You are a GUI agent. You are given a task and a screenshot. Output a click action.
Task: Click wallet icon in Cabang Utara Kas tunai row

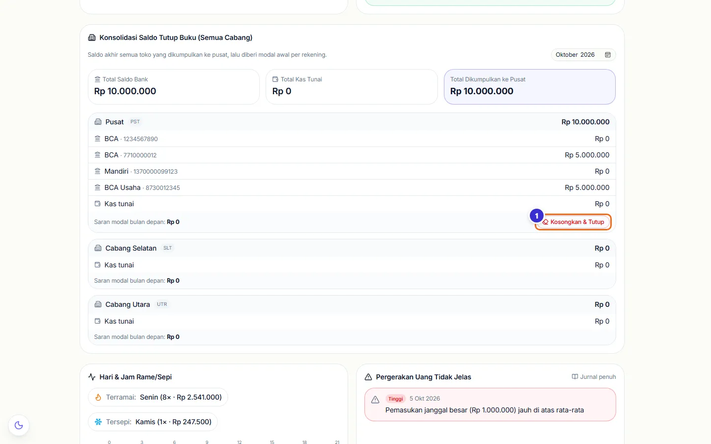click(97, 321)
